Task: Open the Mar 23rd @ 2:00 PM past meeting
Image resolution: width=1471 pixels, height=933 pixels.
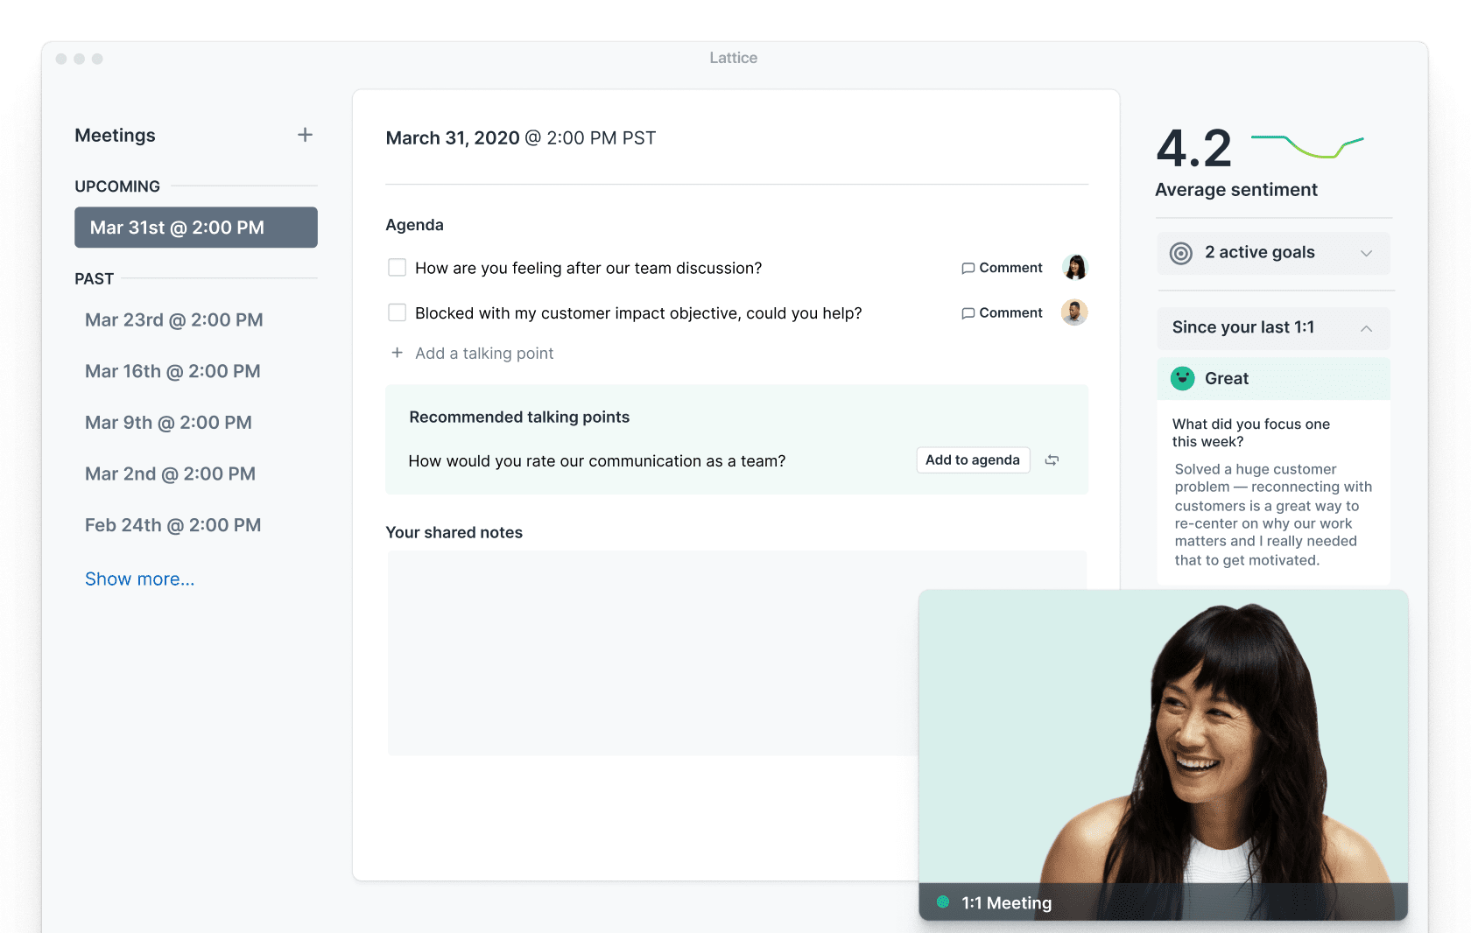Action: (174, 320)
